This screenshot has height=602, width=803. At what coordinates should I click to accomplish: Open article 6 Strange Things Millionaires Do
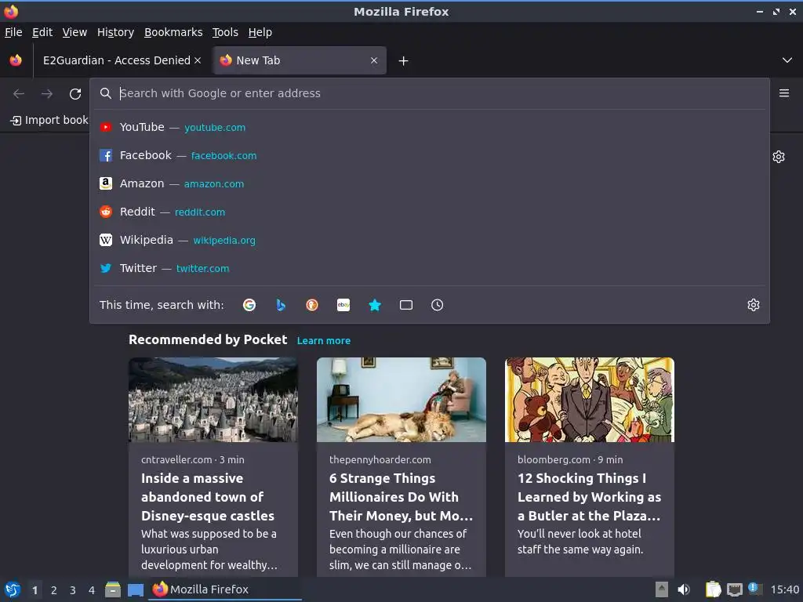coord(401,496)
